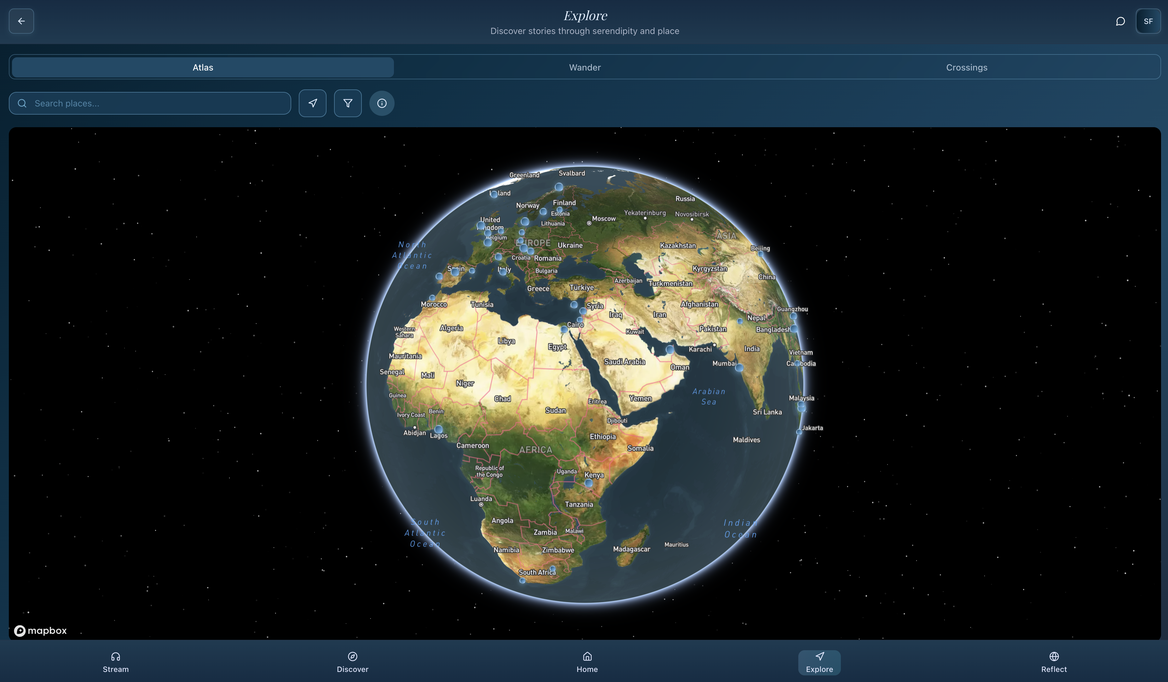Click the map marker near Lagos
Image resolution: width=1168 pixels, height=682 pixels.
[438, 430]
